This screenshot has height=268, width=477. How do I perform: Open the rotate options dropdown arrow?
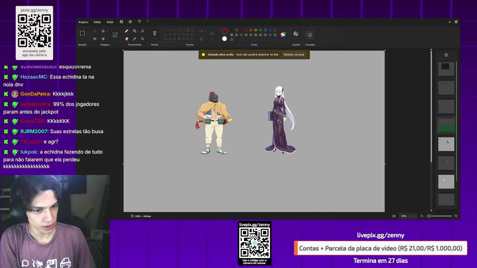[107, 31]
